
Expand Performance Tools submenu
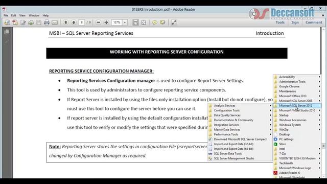coord(240,134)
